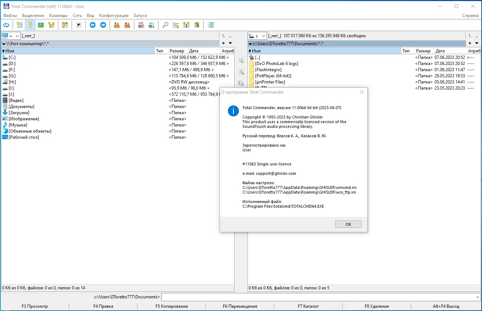The height and width of the screenshot is (311, 482).
Task: Click the F6 Перемещение button
Action: pyautogui.click(x=240, y=306)
